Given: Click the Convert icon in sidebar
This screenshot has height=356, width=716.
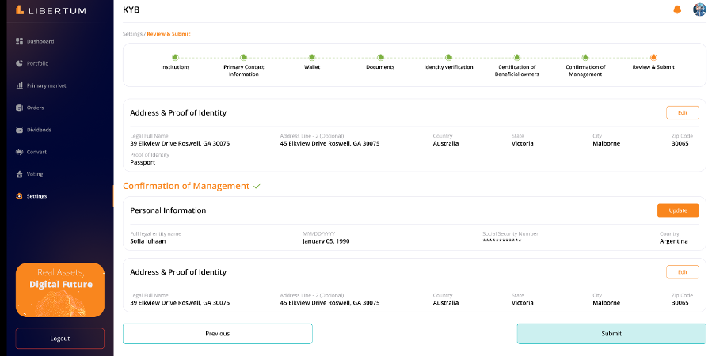Looking at the screenshot, I should coord(19,152).
